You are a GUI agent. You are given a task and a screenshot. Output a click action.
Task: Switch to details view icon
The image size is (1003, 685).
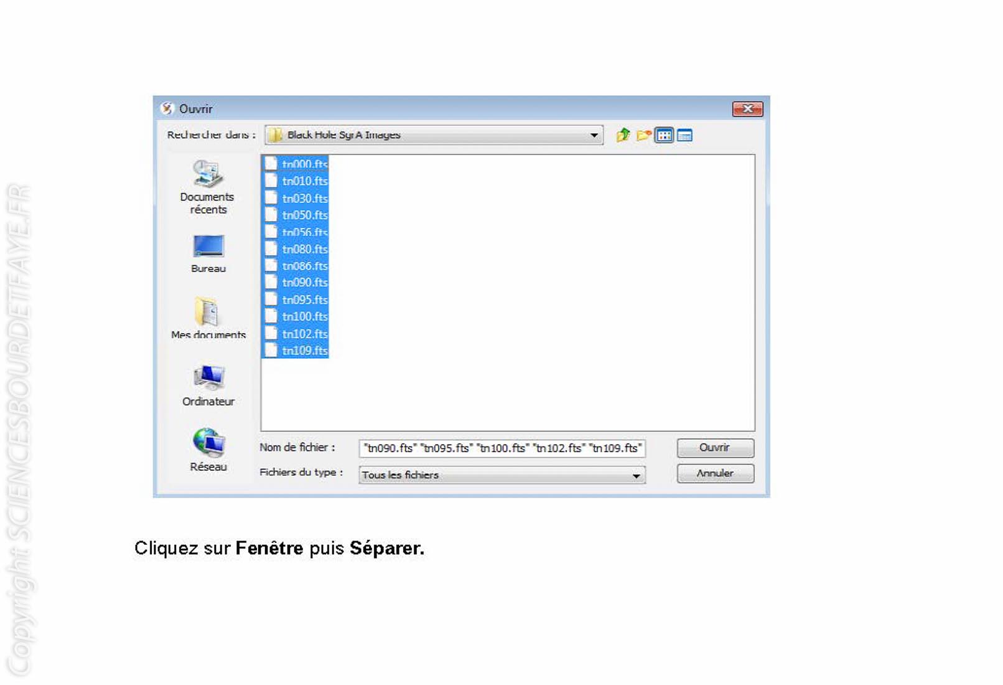click(x=684, y=135)
